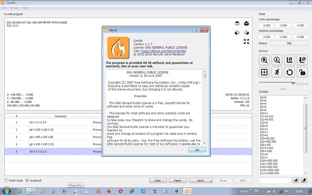Click the license scrollbar up arrow
The height and width of the screenshot is (195, 312).
[x=204, y=72]
